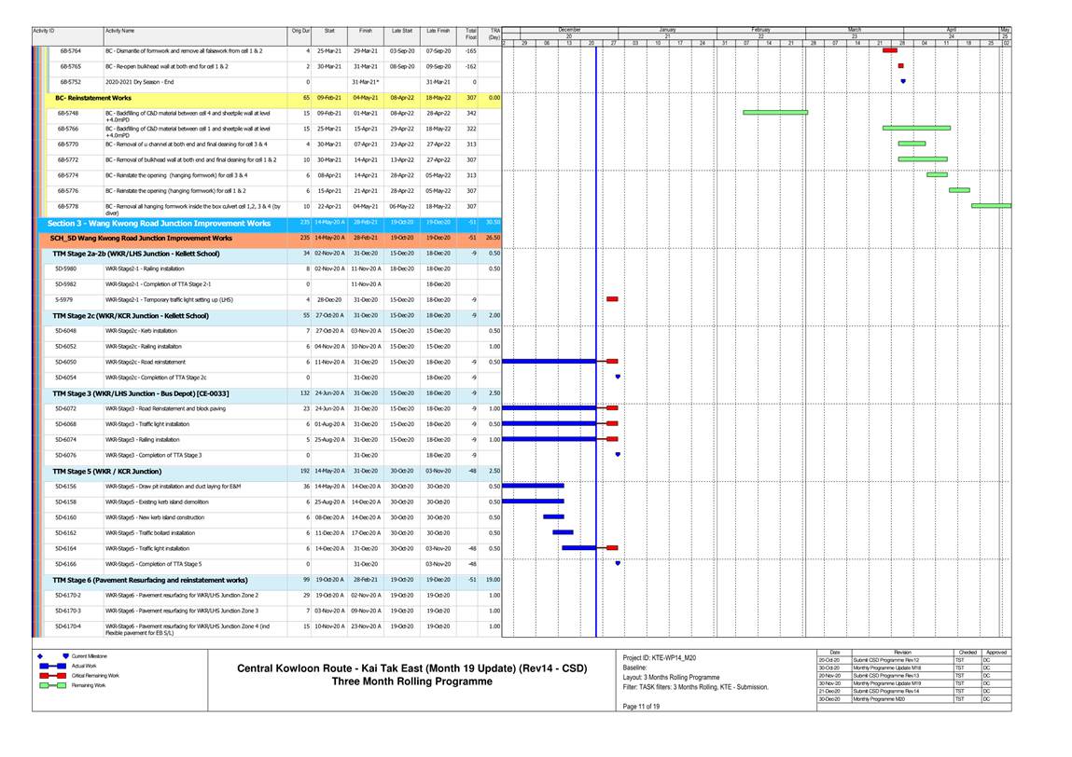Collapse Section 3 - Wang Kwong Road Junction band

coord(159,224)
